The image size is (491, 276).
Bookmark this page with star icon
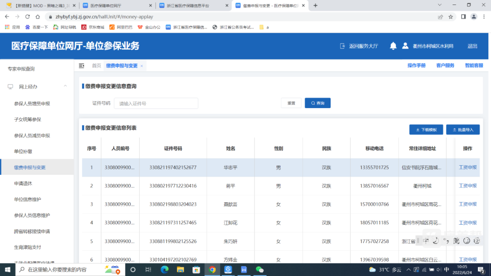coord(451,17)
